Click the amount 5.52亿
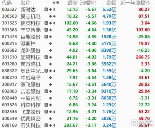The image size is (155, 128). [x=109, y=10]
